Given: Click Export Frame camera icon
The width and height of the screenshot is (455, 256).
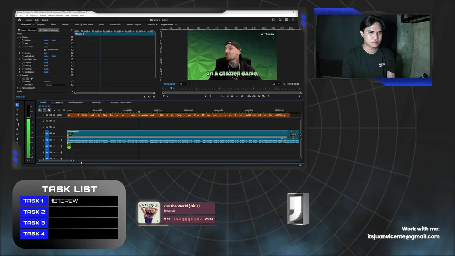Looking at the screenshot, I should pyautogui.click(x=259, y=96).
